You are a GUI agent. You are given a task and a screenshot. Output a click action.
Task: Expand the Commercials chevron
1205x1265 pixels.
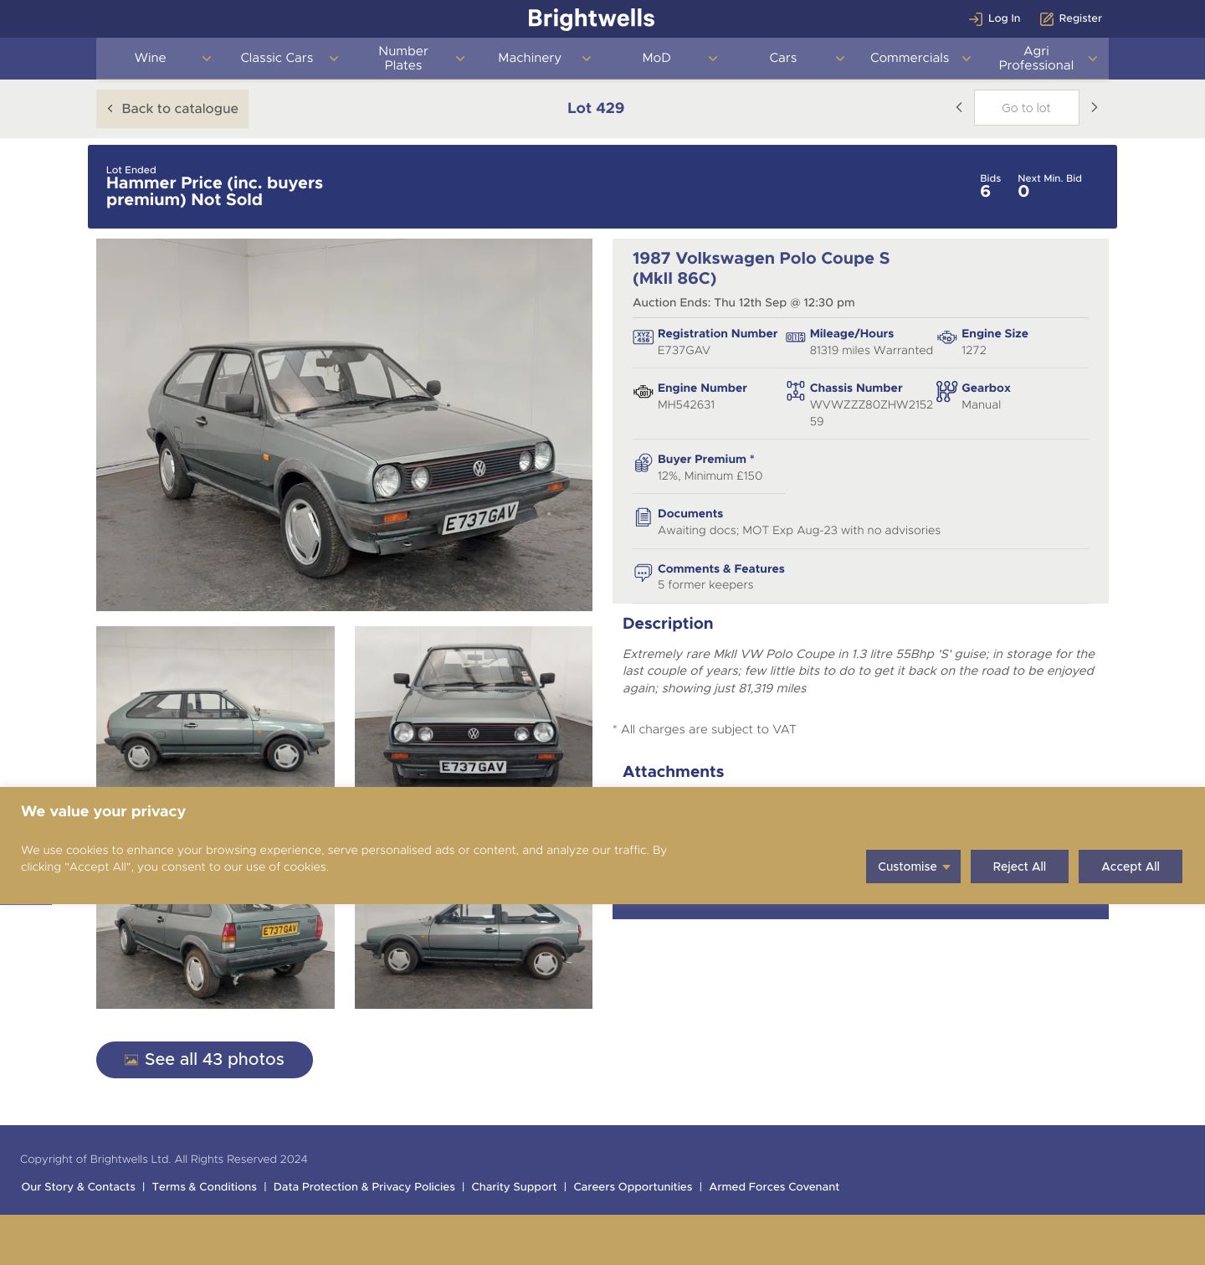tap(966, 59)
